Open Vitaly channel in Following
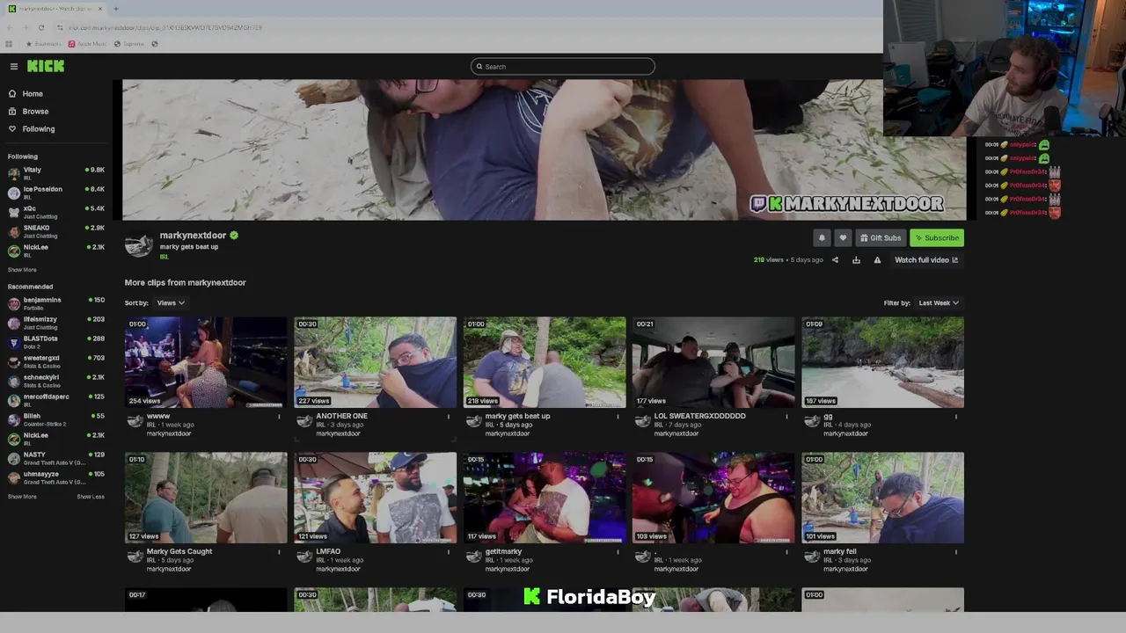Screen dimensions: 1126x633 (56, 173)
